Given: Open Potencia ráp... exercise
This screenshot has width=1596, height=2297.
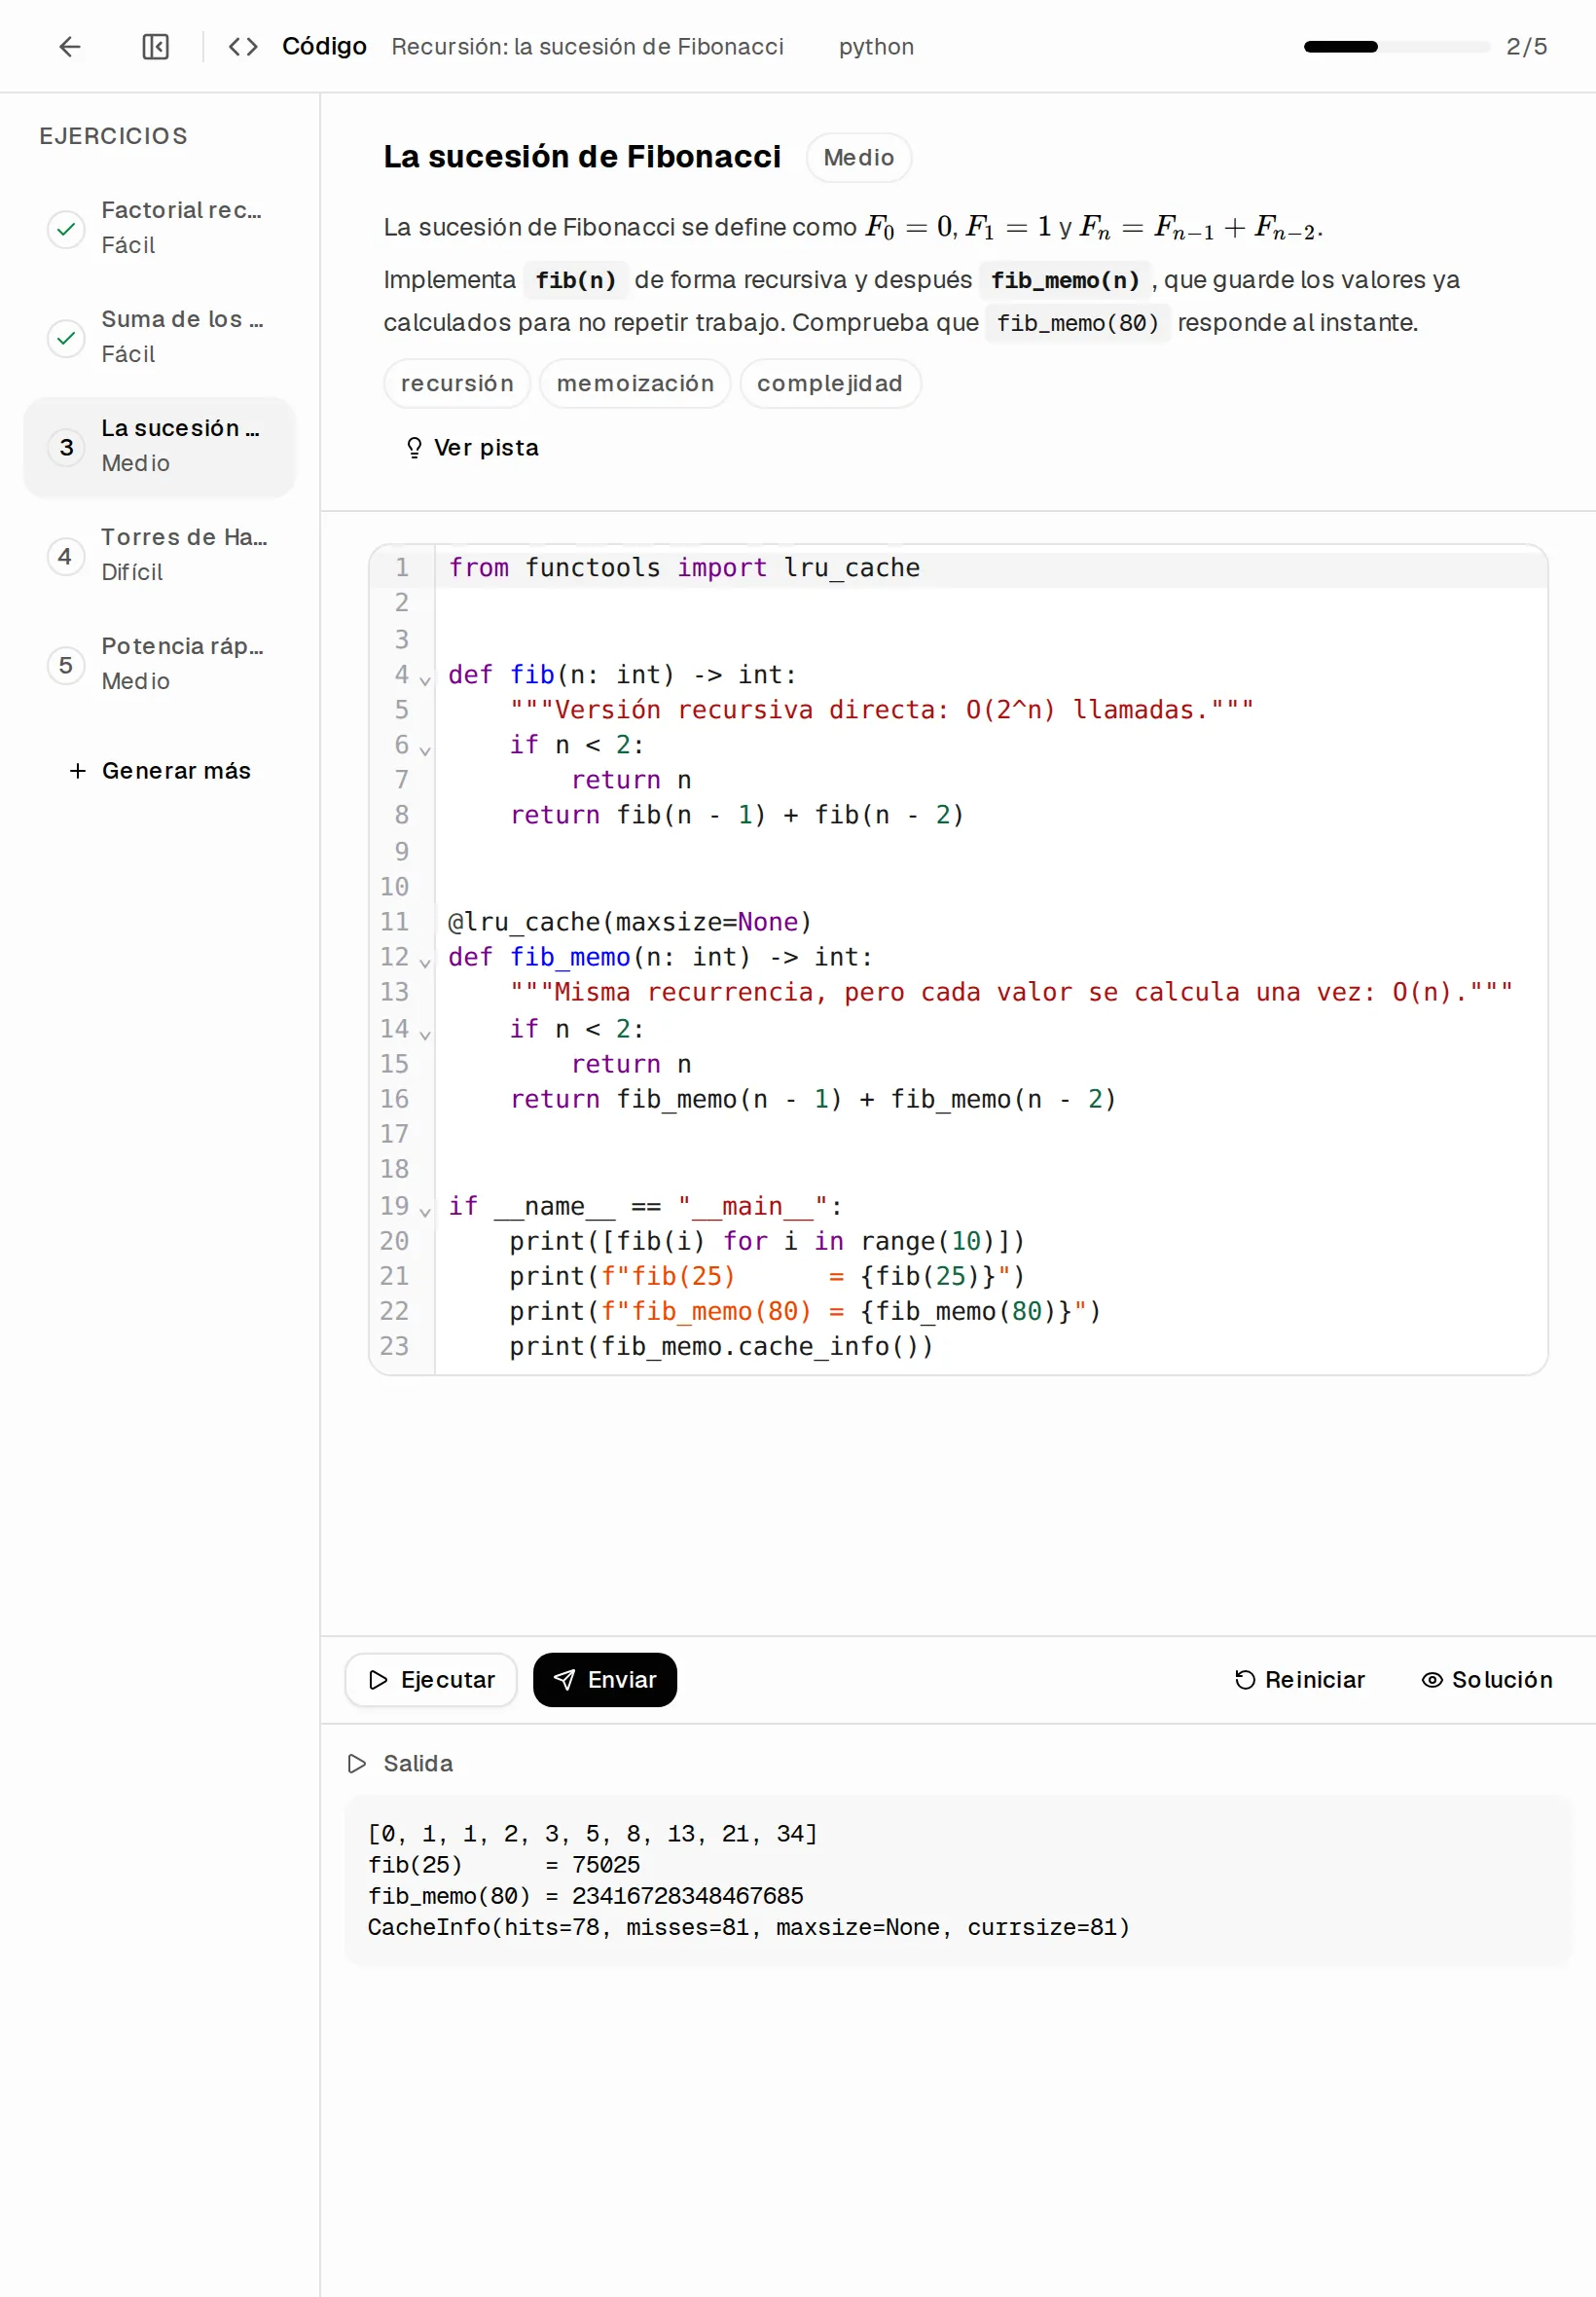Looking at the screenshot, I should (x=159, y=665).
